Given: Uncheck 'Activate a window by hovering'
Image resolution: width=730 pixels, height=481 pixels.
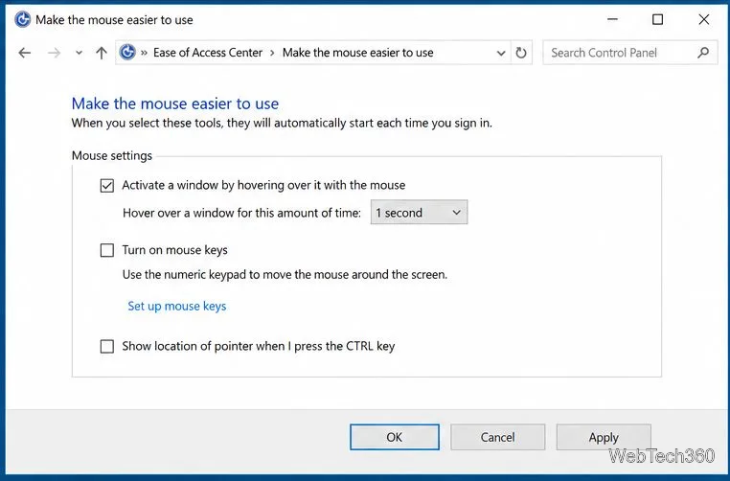Looking at the screenshot, I should (107, 185).
